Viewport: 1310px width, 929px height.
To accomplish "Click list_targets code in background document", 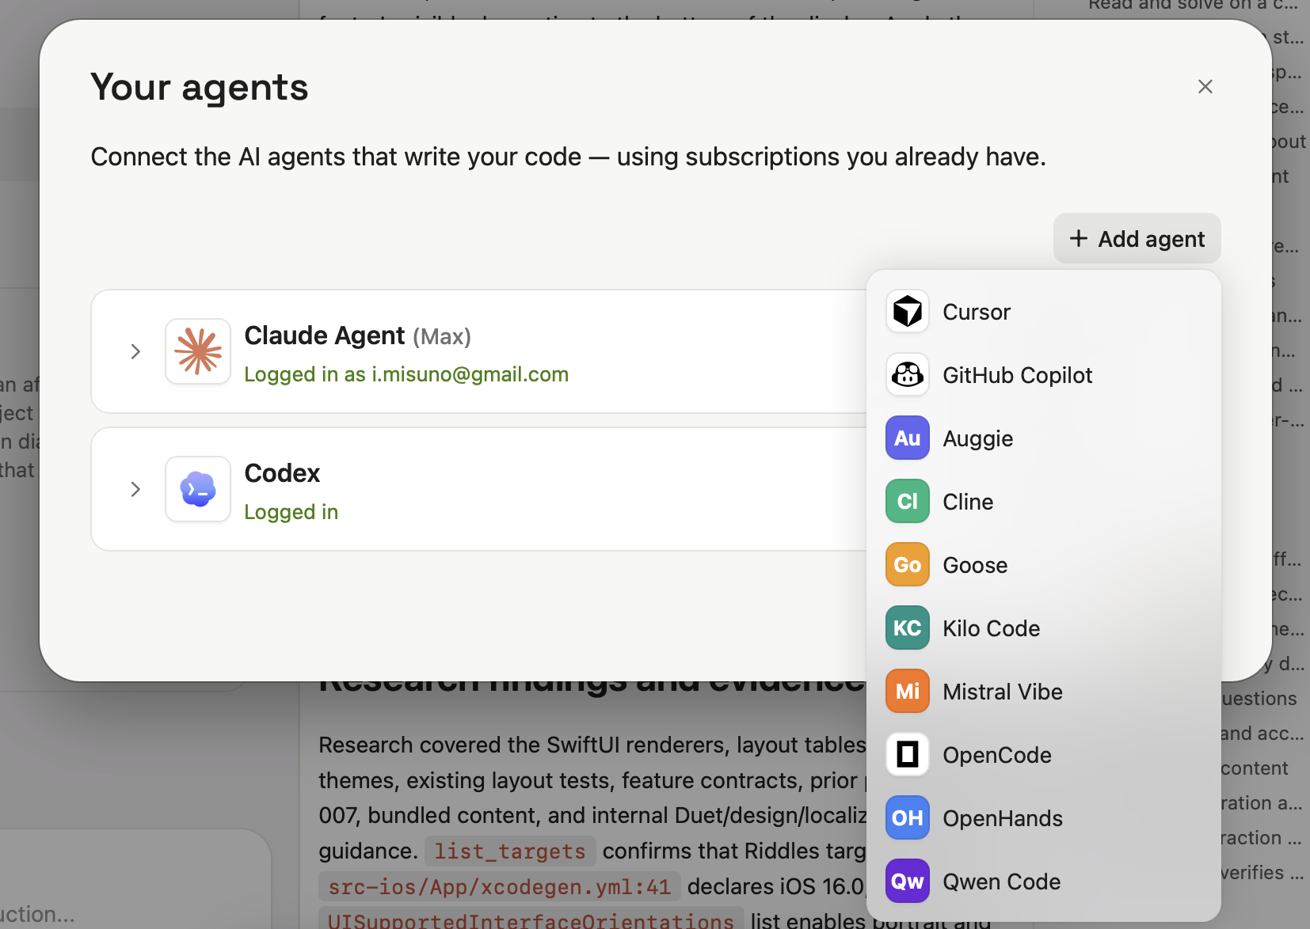I will click(x=510, y=851).
